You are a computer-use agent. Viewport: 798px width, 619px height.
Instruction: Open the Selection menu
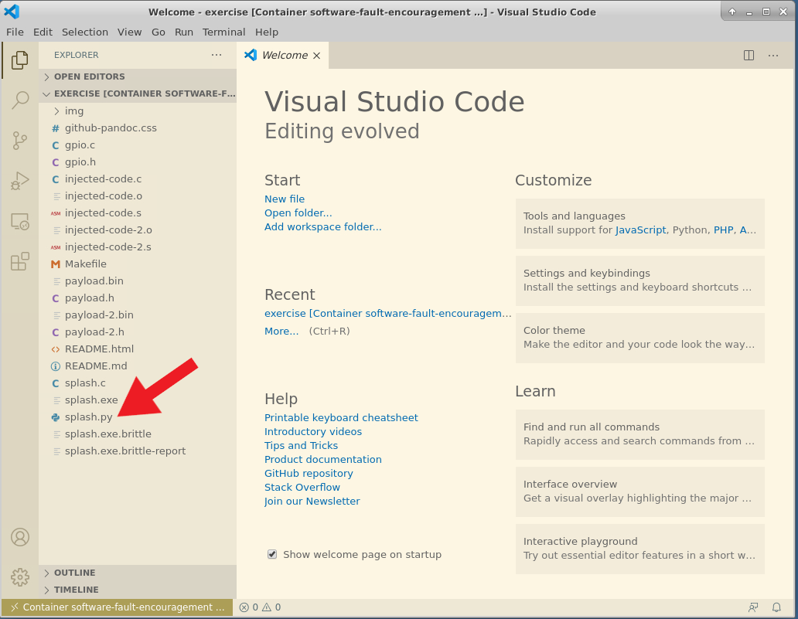coord(85,32)
